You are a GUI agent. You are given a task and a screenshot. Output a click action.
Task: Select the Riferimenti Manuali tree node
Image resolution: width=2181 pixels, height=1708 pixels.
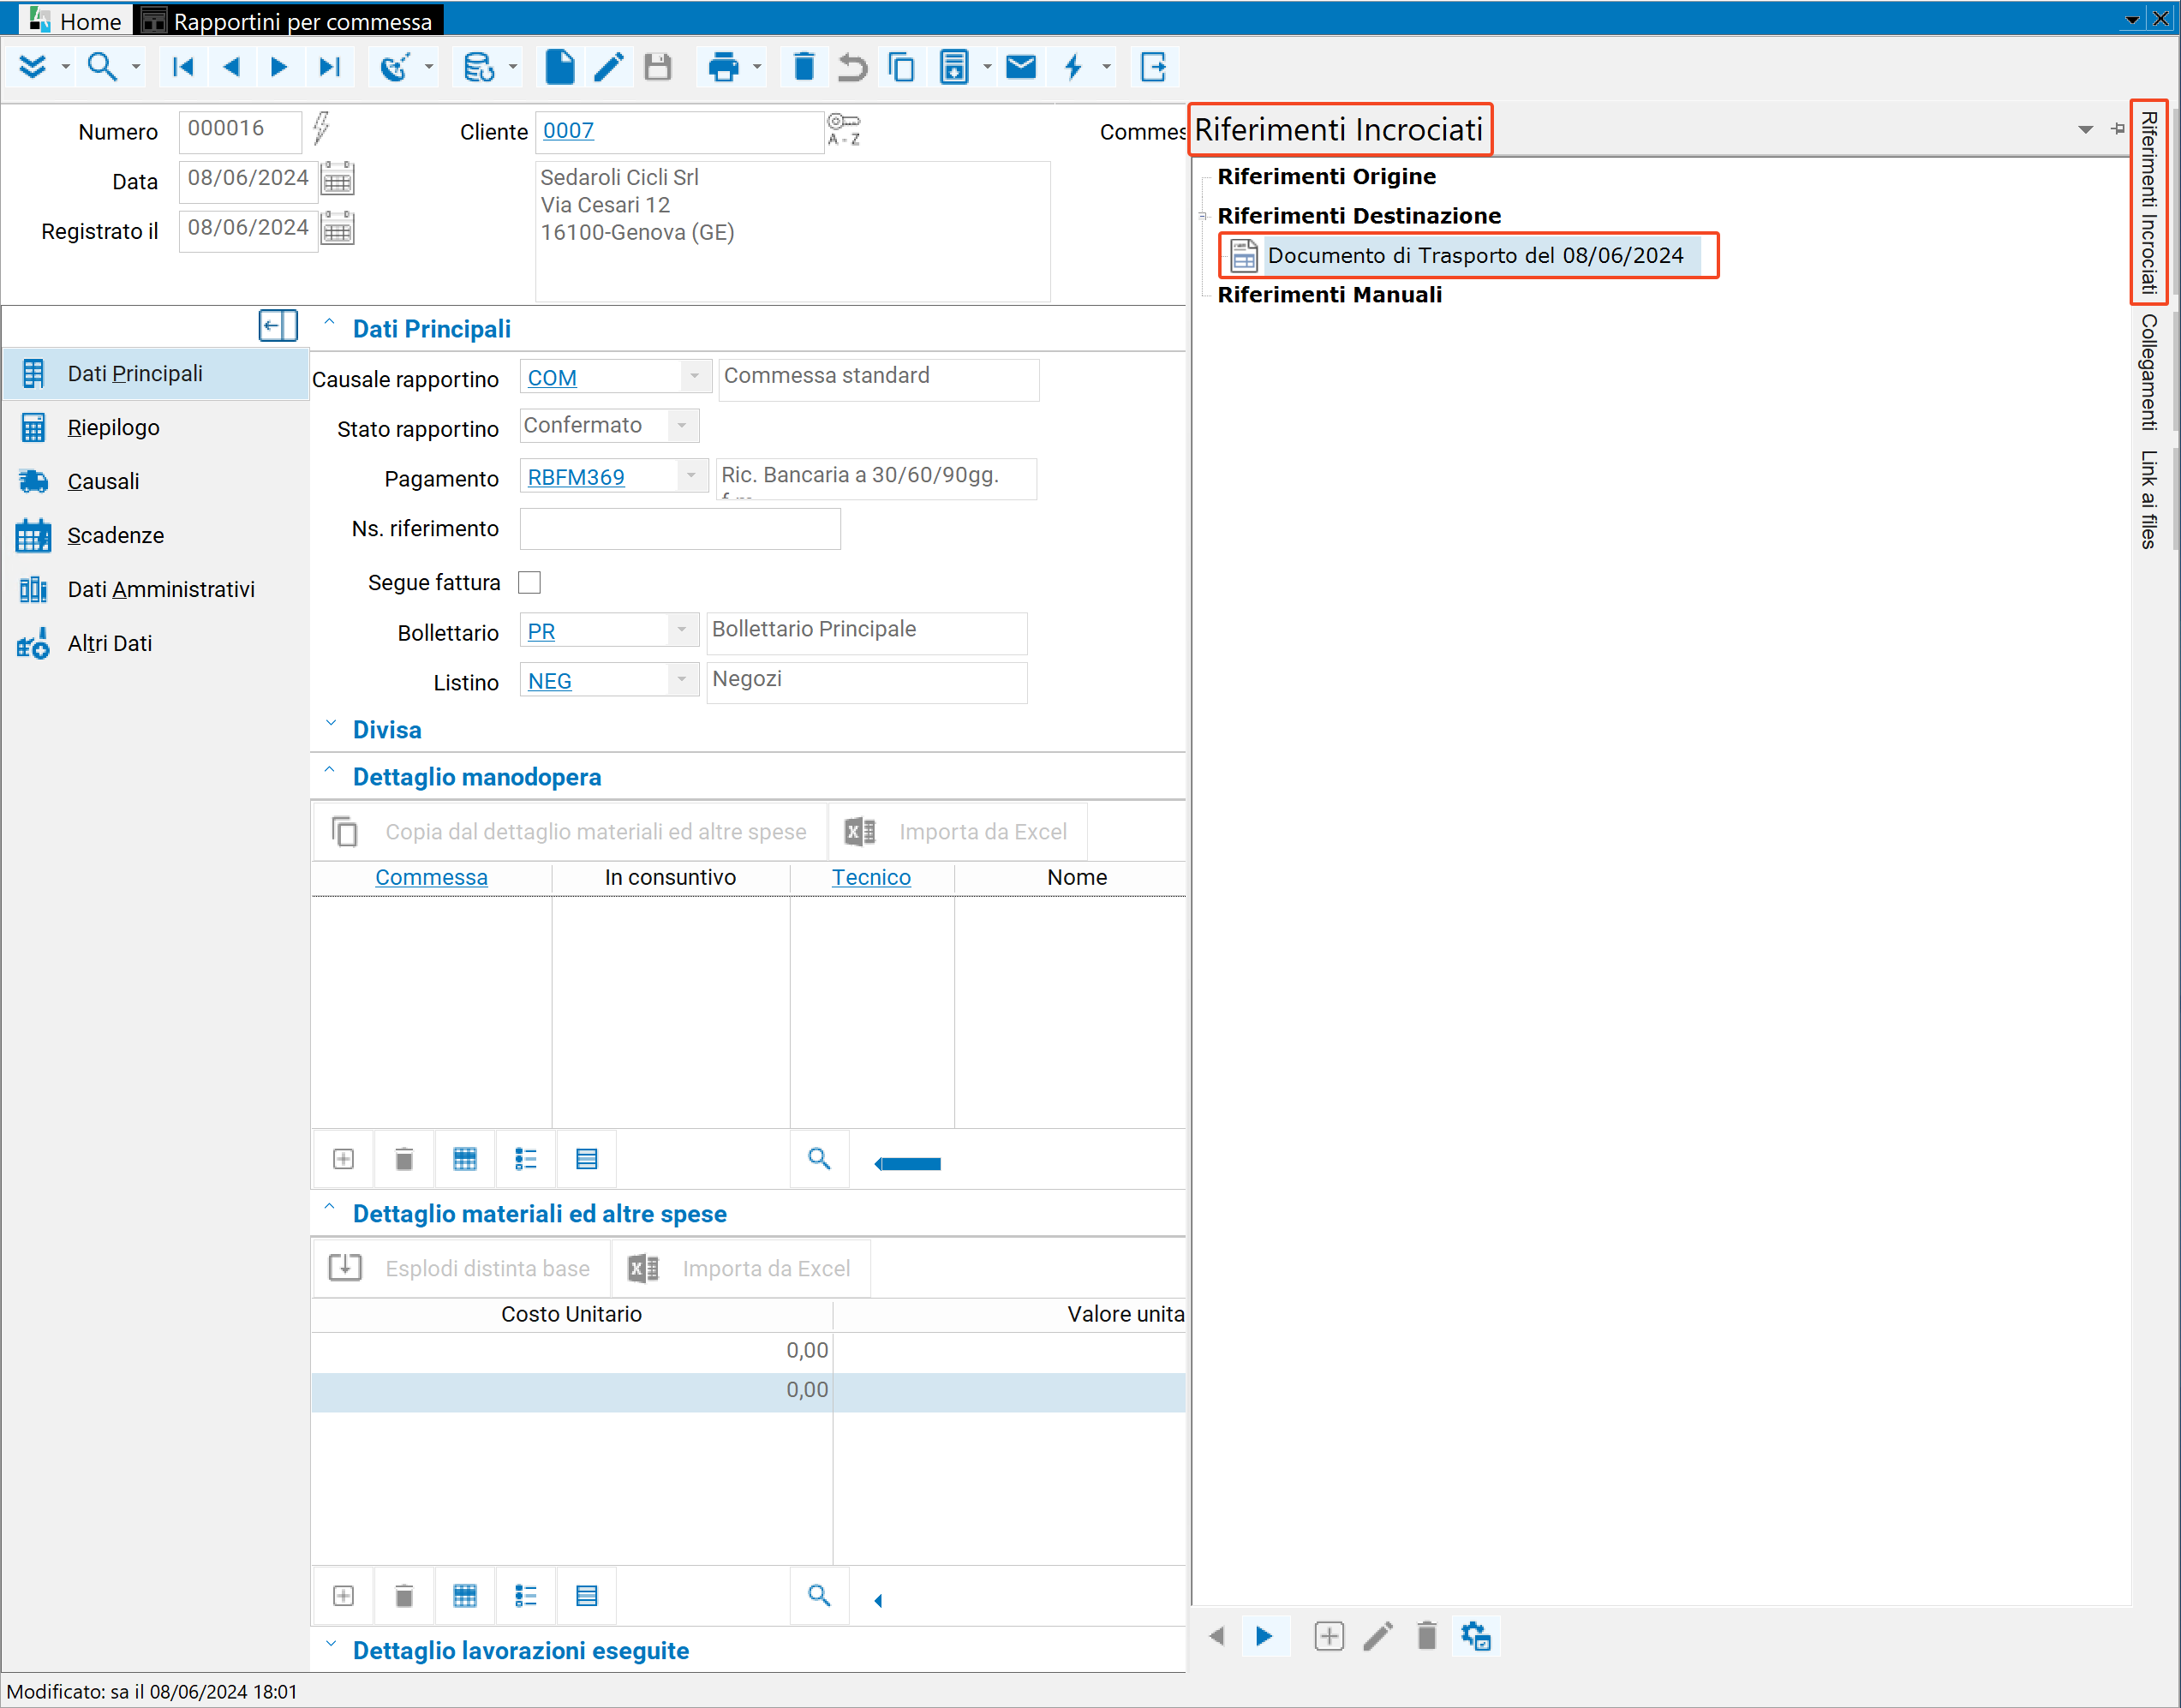click(x=1329, y=295)
